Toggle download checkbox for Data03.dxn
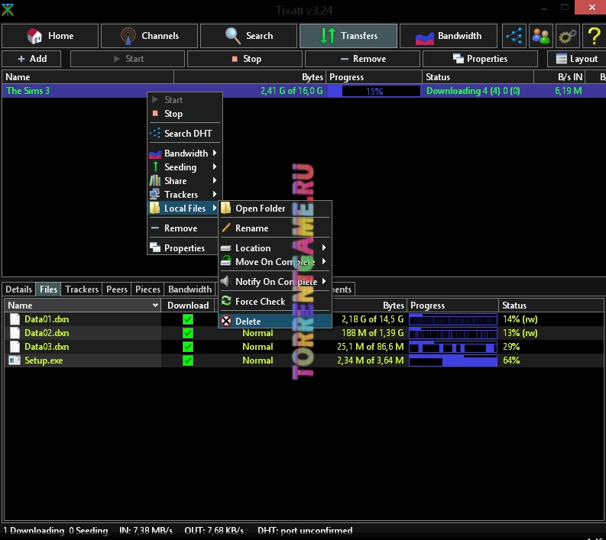The width and height of the screenshot is (606, 540). [188, 347]
